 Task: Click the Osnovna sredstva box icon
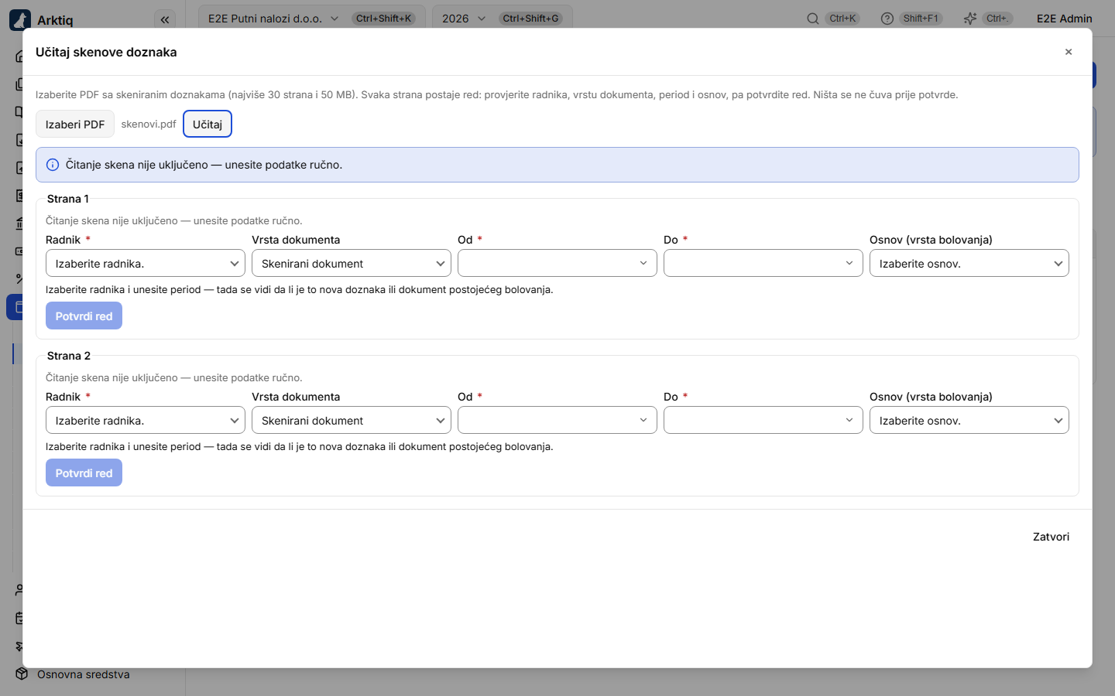tap(22, 674)
